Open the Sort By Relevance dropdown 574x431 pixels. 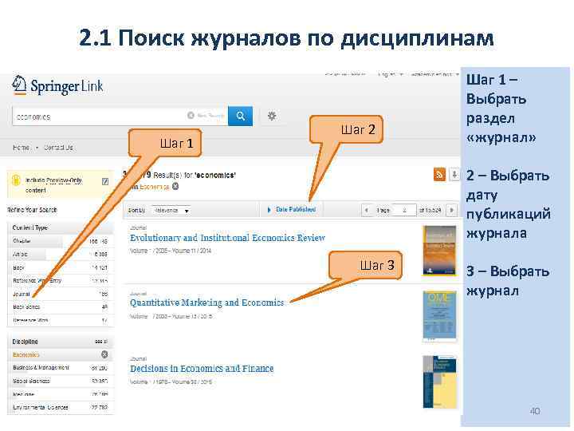pos(171,211)
